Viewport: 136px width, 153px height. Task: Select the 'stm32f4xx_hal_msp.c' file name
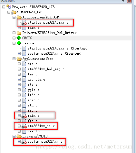(46, 69)
